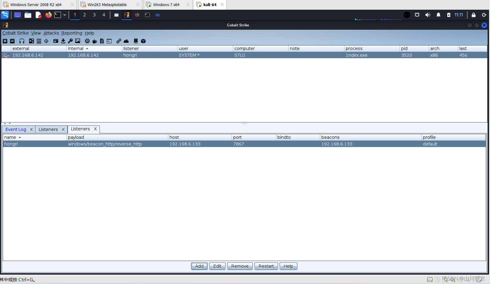The width and height of the screenshot is (490, 284).
Task: Click the Edit listener button
Action: pyautogui.click(x=217, y=266)
